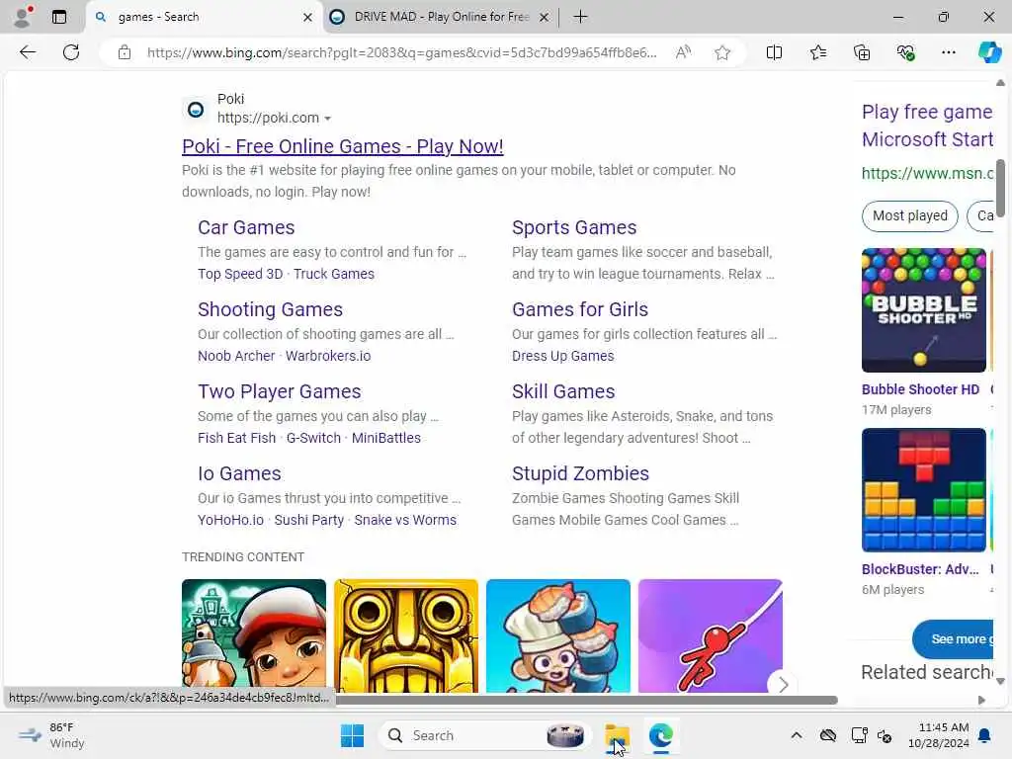Open the Two Player Games link

[279, 391]
